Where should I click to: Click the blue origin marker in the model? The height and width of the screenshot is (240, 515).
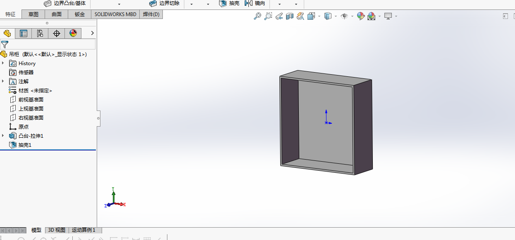327,122
